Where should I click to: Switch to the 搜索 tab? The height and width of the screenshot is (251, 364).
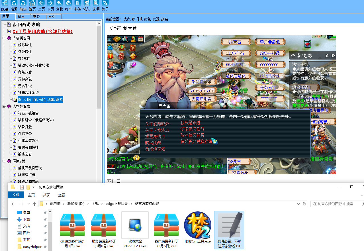[21, 17]
